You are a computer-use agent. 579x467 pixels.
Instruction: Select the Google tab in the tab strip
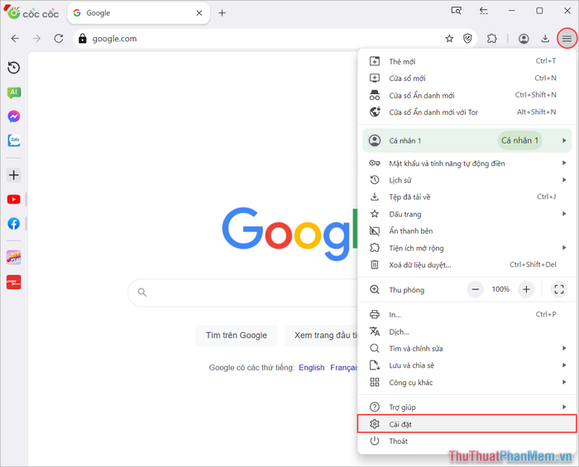click(138, 13)
